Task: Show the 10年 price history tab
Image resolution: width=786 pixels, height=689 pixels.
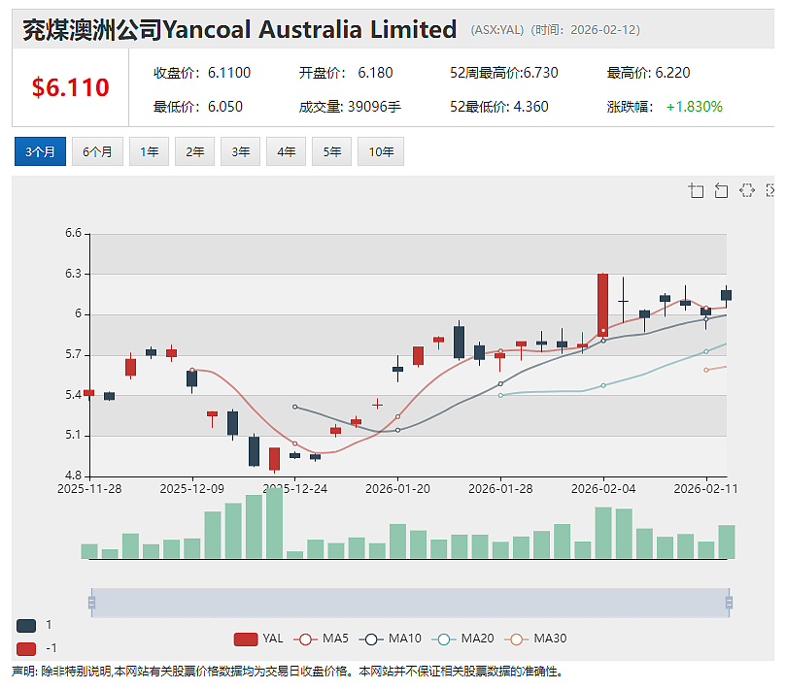Action: (381, 151)
